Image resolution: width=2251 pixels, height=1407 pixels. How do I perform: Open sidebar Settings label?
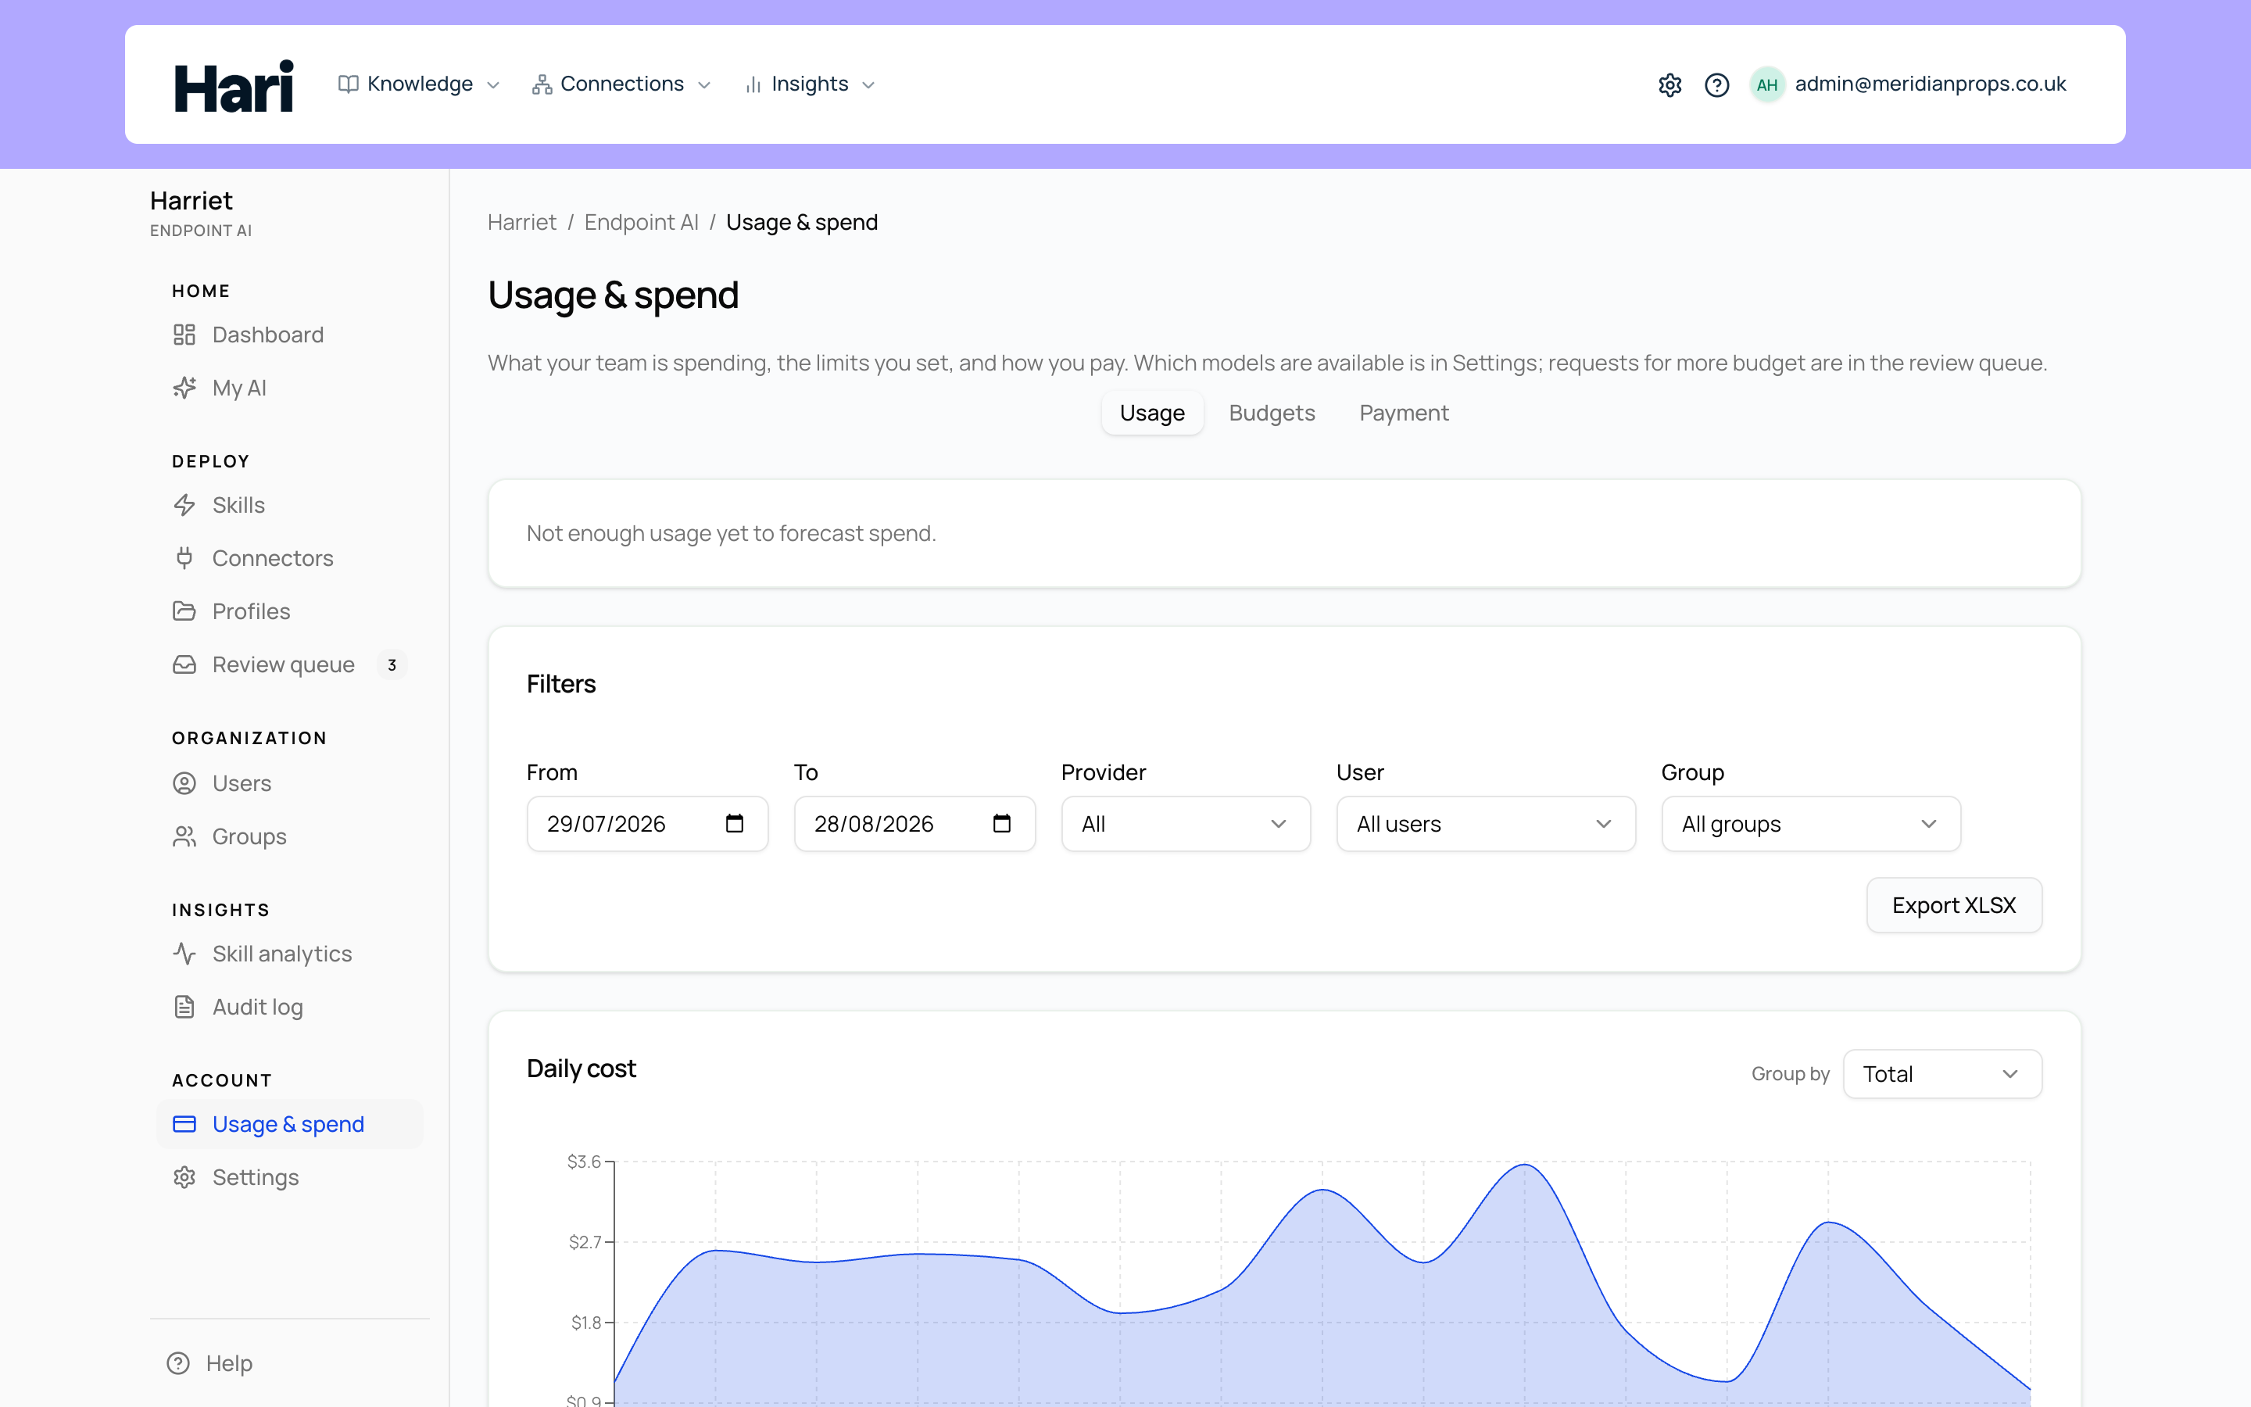(x=255, y=1177)
